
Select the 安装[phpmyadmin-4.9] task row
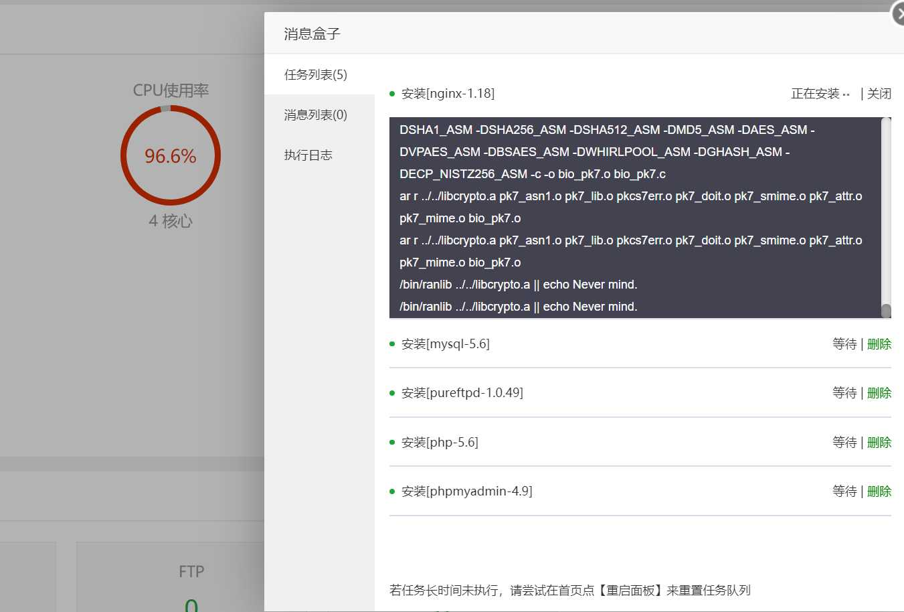640,491
